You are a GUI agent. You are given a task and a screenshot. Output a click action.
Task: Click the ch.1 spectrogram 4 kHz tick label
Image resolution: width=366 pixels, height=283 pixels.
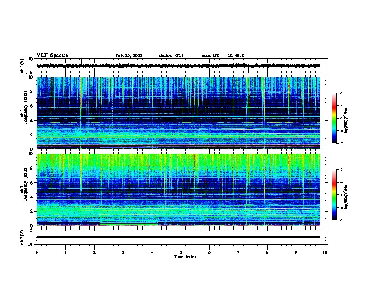point(32,121)
